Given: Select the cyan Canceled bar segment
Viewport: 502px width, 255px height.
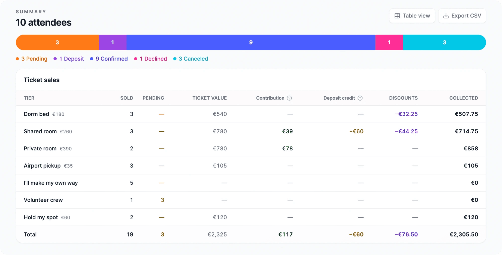Looking at the screenshot, I should coord(445,43).
